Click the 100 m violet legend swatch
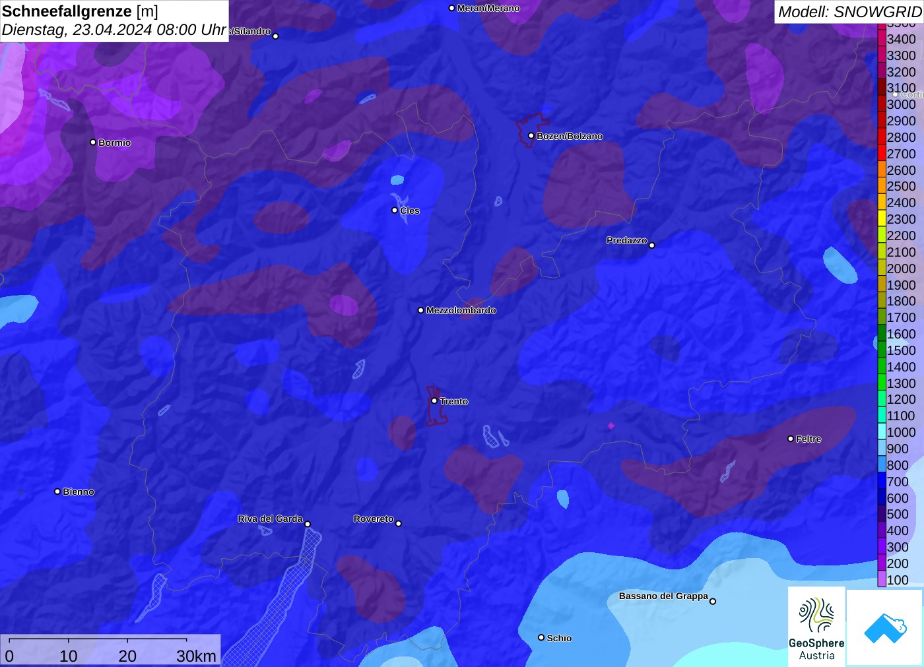924x667 pixels. (882, 580)
